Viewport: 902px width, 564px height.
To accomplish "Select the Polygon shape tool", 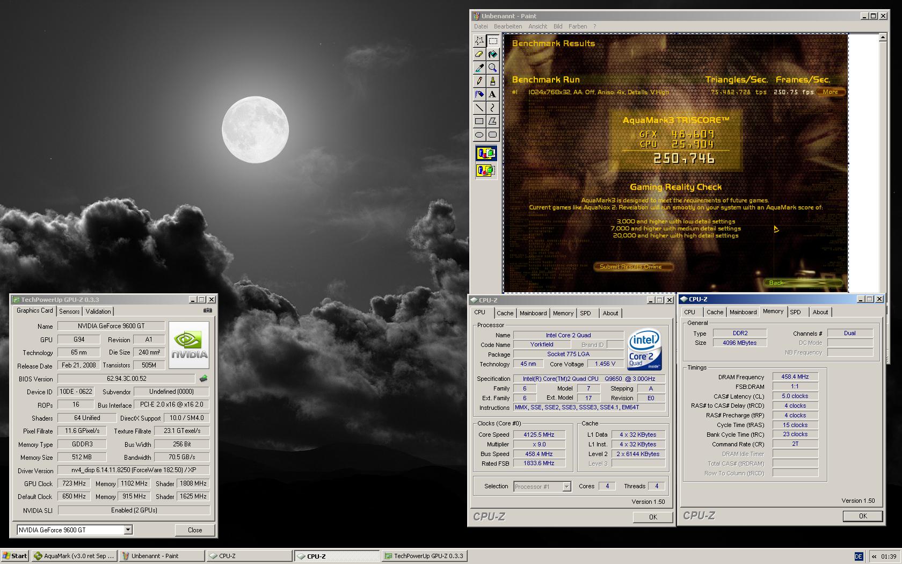I will (493, 121).
